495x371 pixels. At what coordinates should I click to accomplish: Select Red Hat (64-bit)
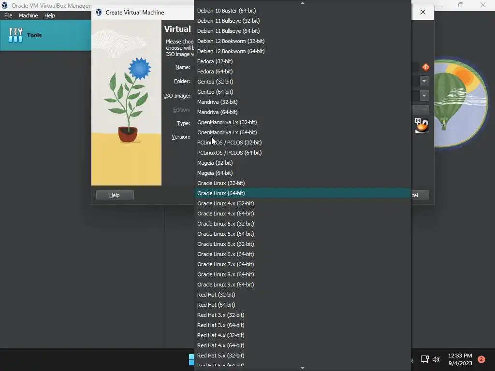click(x=303, y=305)
